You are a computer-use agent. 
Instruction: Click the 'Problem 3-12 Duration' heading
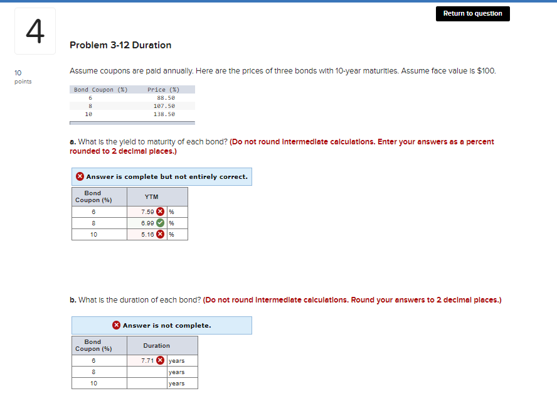(x=122, y=45)
